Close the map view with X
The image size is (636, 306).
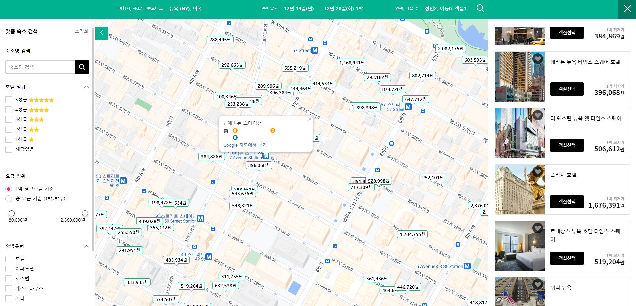tap(627, 9)
